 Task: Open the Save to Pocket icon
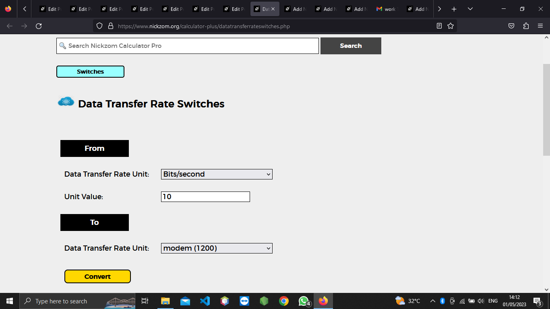511,26
